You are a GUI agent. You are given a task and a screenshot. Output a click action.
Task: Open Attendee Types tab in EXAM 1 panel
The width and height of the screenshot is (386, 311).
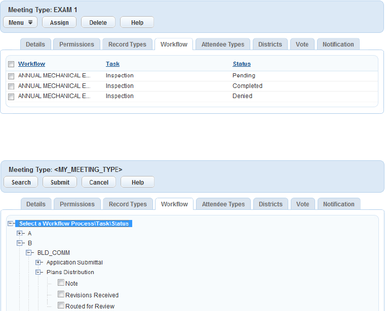223,44
